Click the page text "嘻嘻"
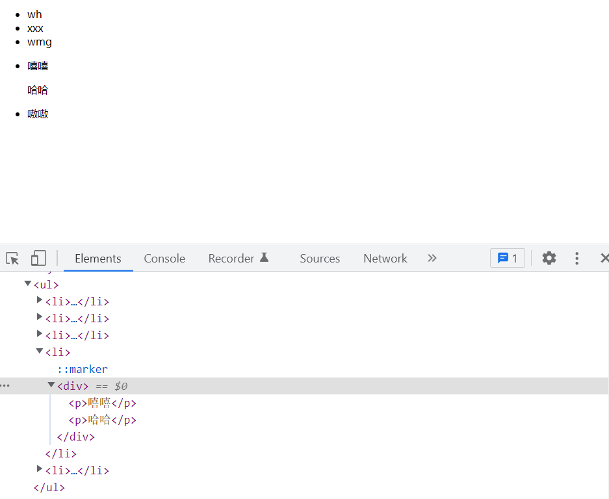This screenshot has width=609, height=499. coord(38,66)
